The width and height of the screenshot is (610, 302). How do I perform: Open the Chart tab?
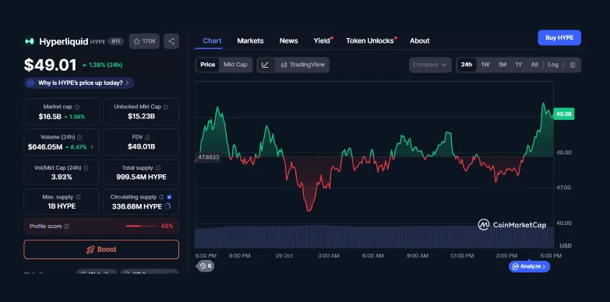click(x=212, y=40)
